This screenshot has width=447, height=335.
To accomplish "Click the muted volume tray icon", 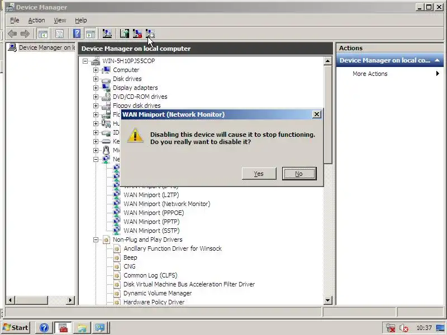I will click(x=403, y=328).
